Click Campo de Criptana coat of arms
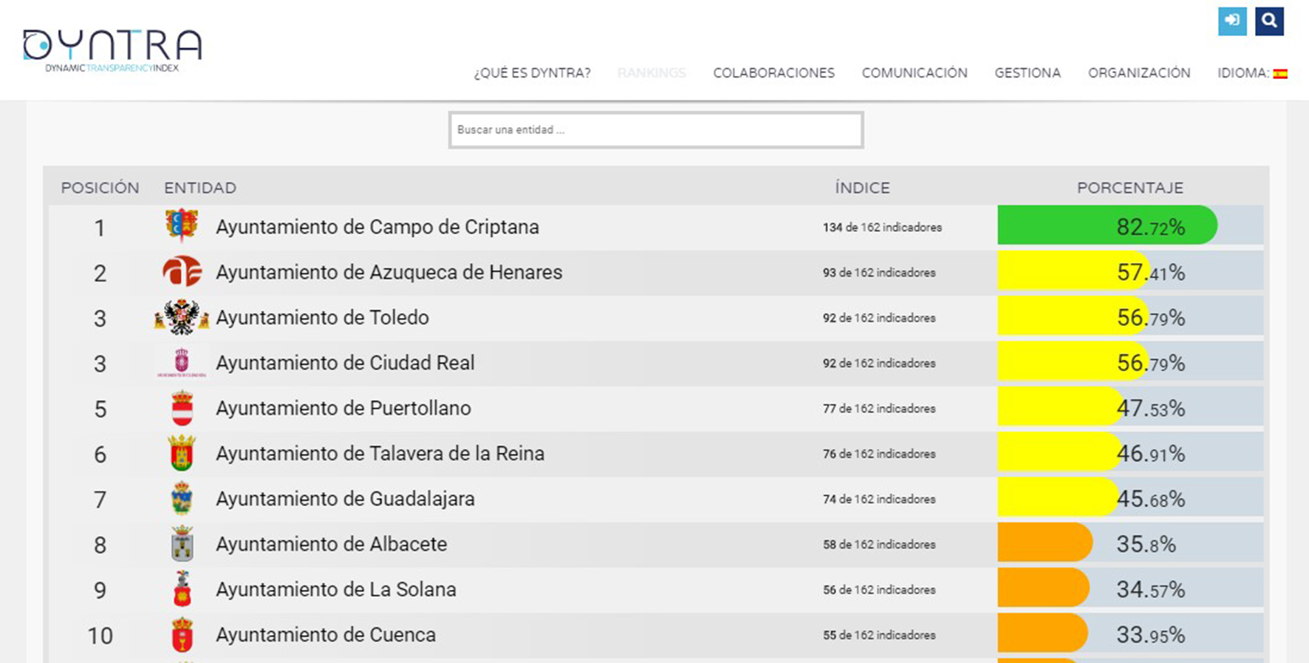1309x663 pixels. (182, 226)
